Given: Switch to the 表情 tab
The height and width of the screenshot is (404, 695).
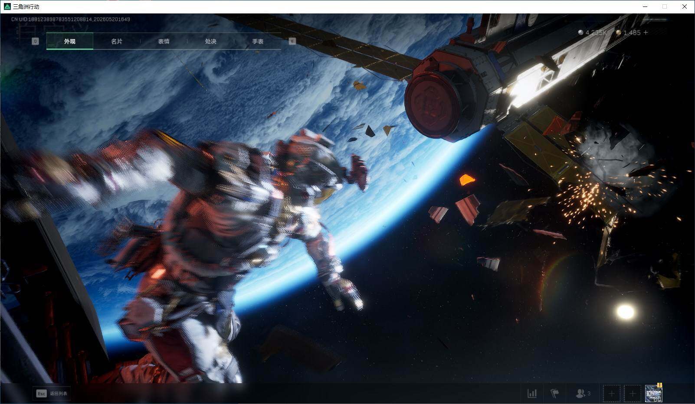Looking at the screenshot, I should [x=164, y=41].
